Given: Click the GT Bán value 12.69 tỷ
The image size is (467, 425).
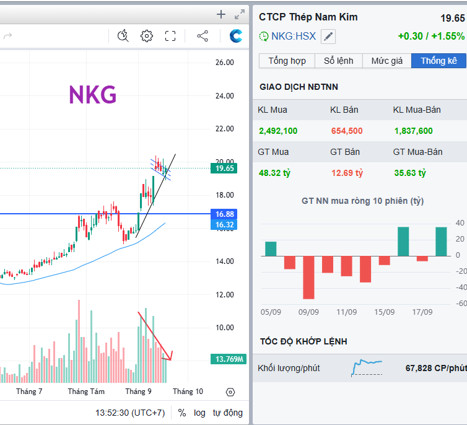Looking at the screenshot, I should point(347,173).
